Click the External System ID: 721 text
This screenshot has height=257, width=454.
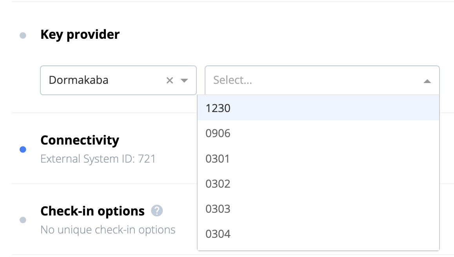pos(98,159)
